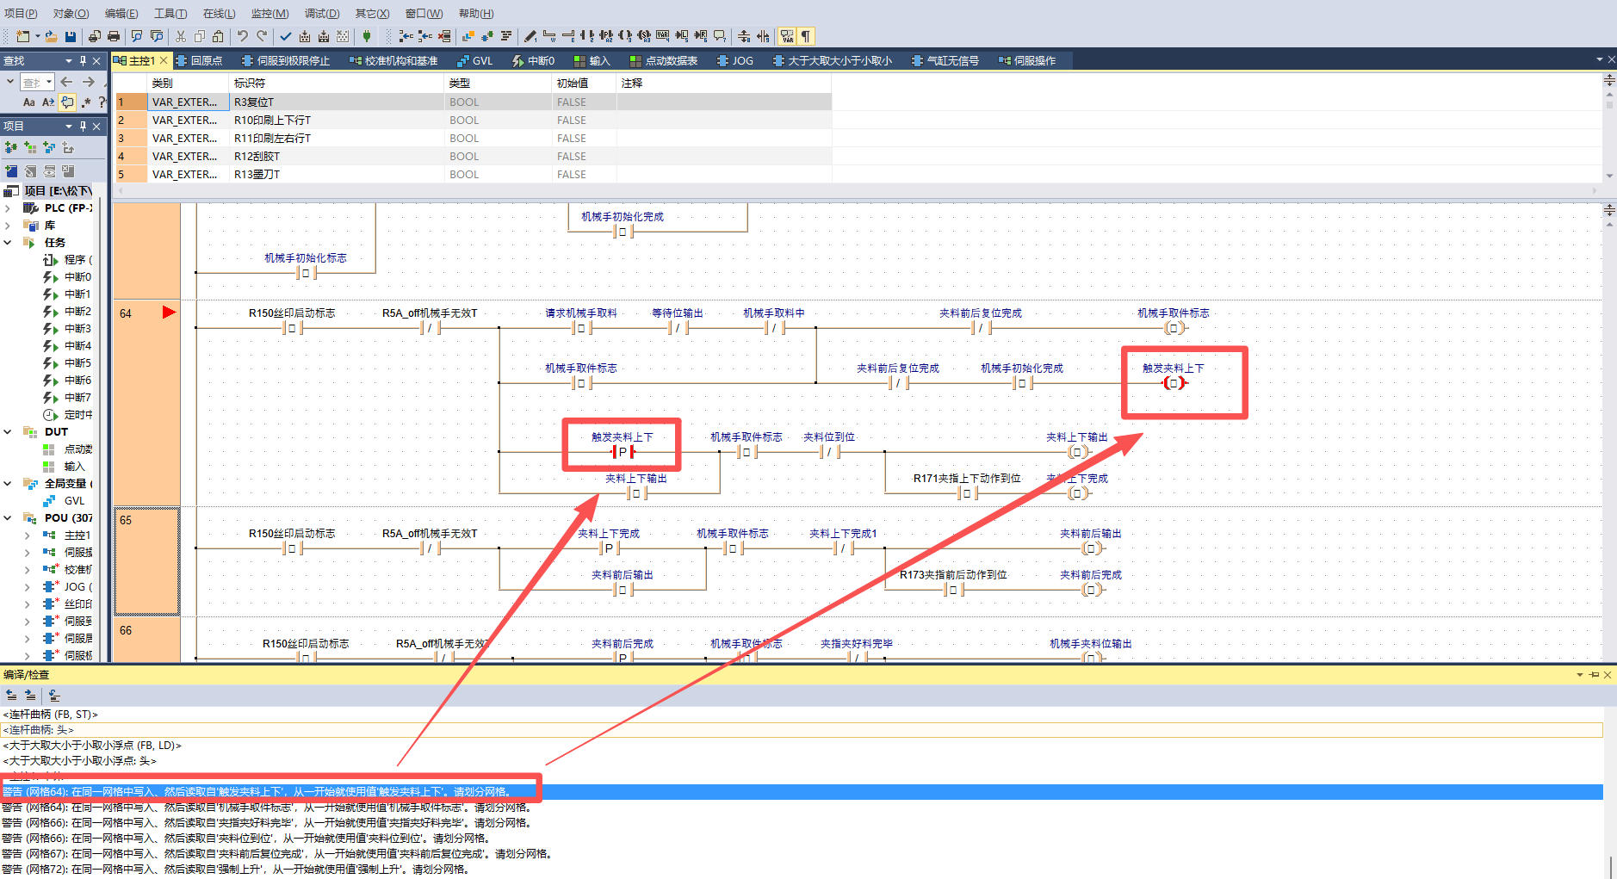The width and height of the screenshot is (1617, 879).
Task: Open the 查找 search text dropdown
Action: point(48,82)
